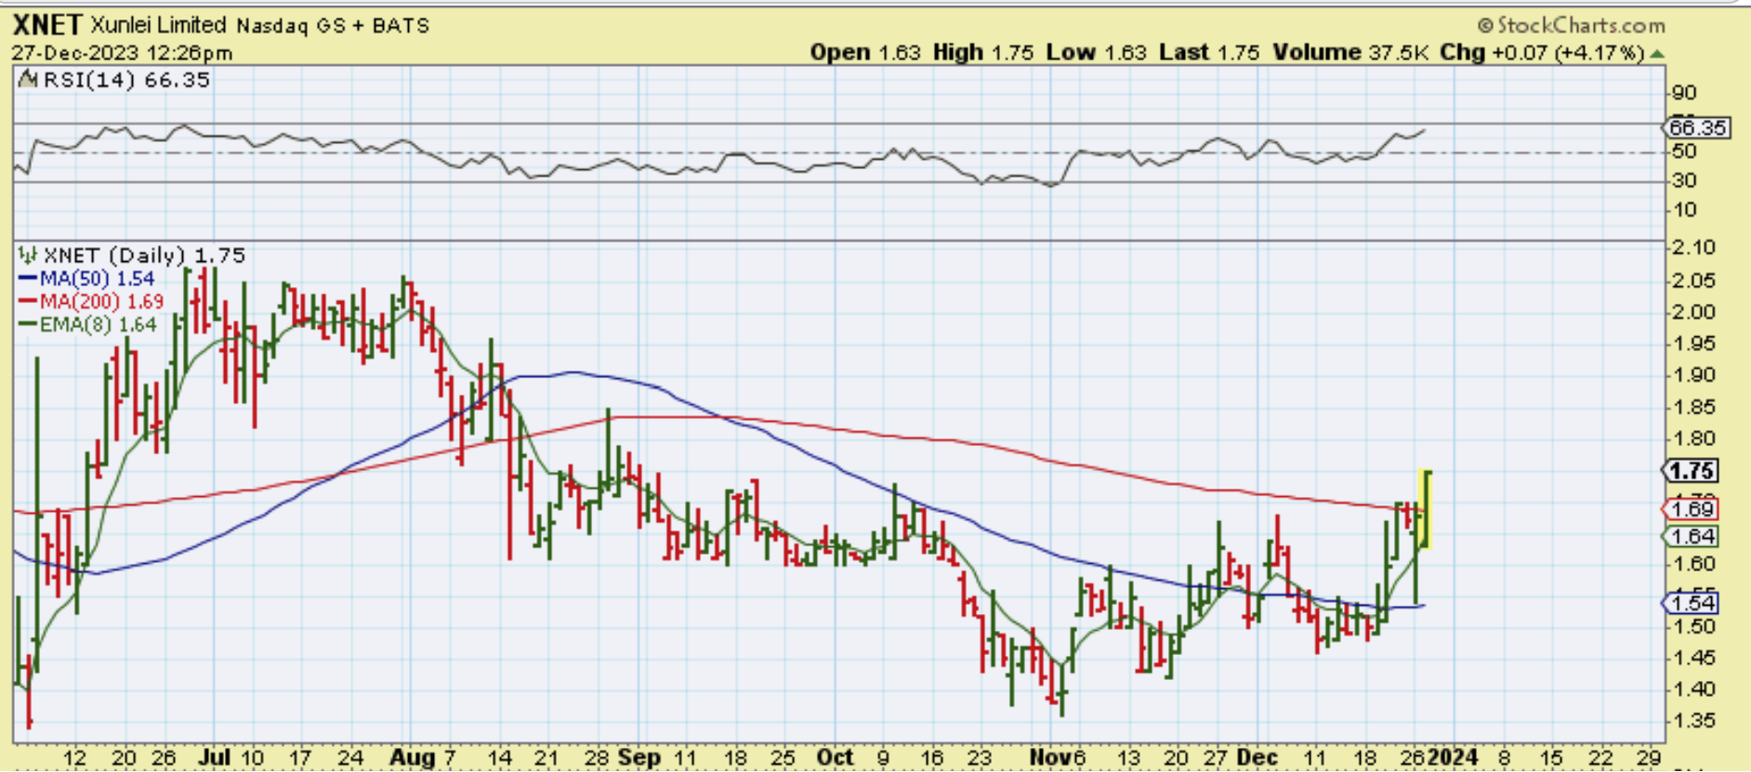Viewport: 1751px width, 772px height.
Task: Click the RSI indicator icon beside RSI(14)
Action: 29,80
